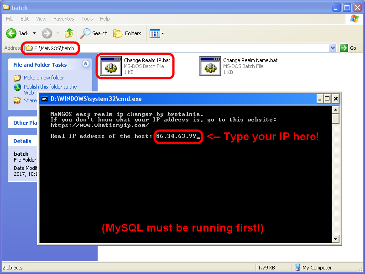Expand the Address bar dropdown
365x274 pixels.
(x=333, y=48)
